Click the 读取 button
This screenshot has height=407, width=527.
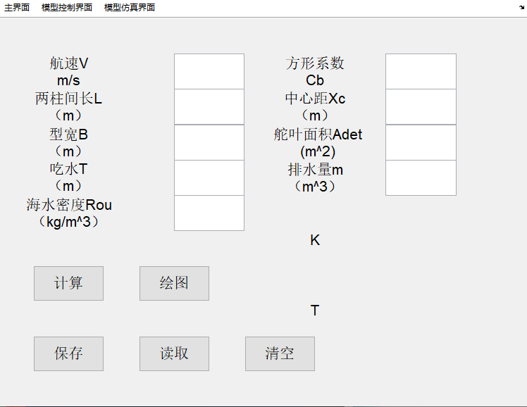pos(174,353)
